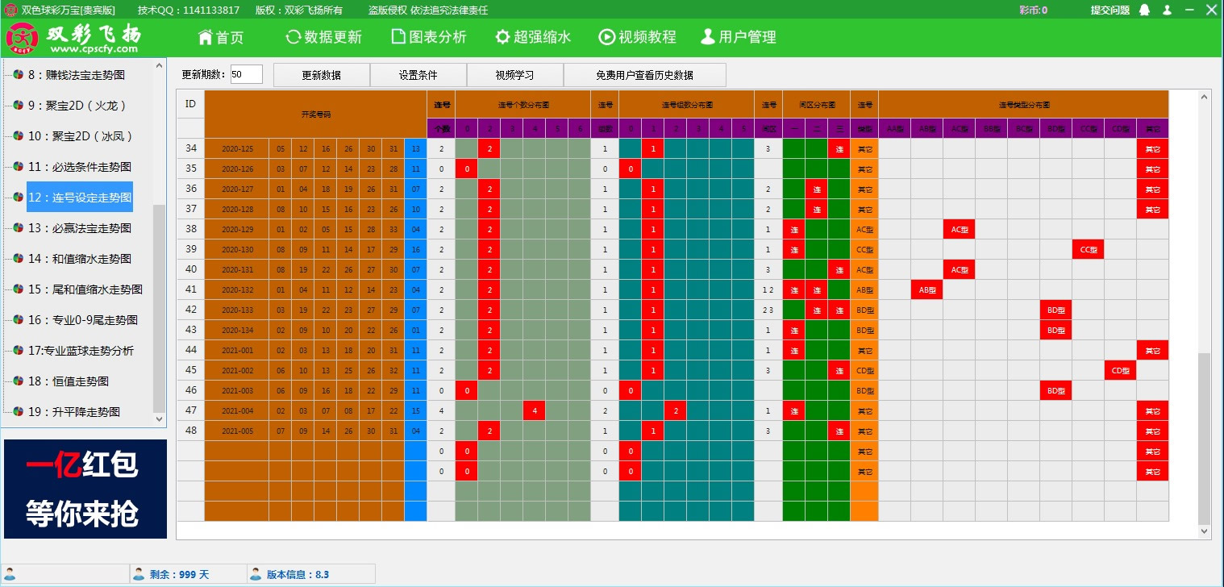Open 17:专业蓝球走势分析 in the sidebar tree
This screenshot has height=587, width=1224.
coord(81,351)
